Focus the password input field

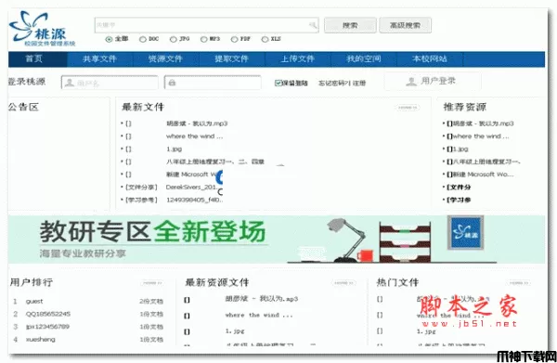point(213,83)
